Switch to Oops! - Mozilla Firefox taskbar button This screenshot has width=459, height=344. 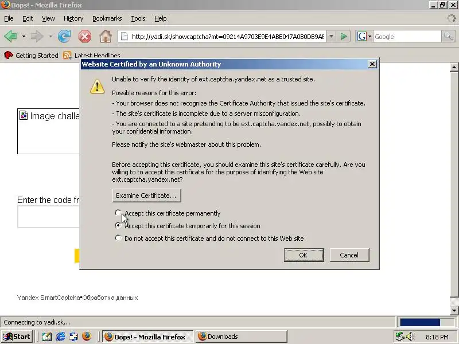click(147, 337)
